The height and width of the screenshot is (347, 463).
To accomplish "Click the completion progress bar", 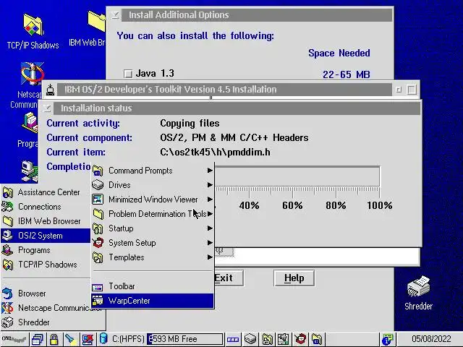I will coord(297,176).
